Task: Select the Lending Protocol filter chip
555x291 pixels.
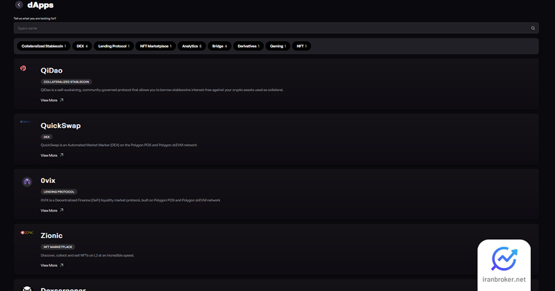Action: point(114,46)
